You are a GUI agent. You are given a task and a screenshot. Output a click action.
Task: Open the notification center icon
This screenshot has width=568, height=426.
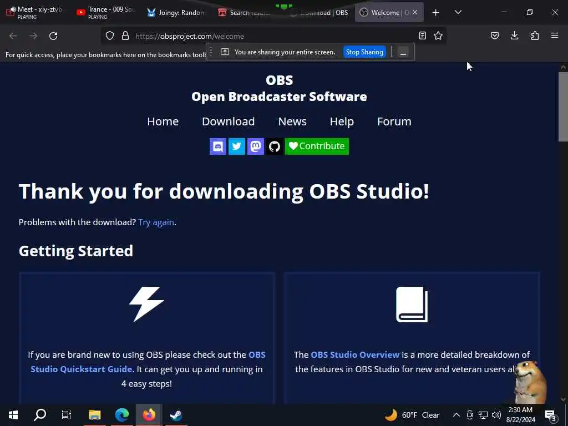click(x=551, y=415)
